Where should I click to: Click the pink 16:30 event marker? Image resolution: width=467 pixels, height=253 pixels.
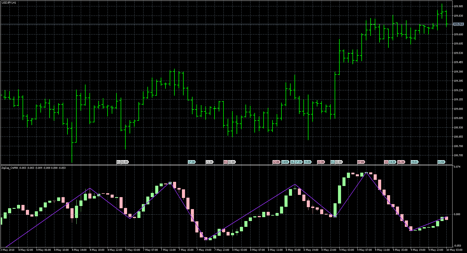click(x=401, y=162)
